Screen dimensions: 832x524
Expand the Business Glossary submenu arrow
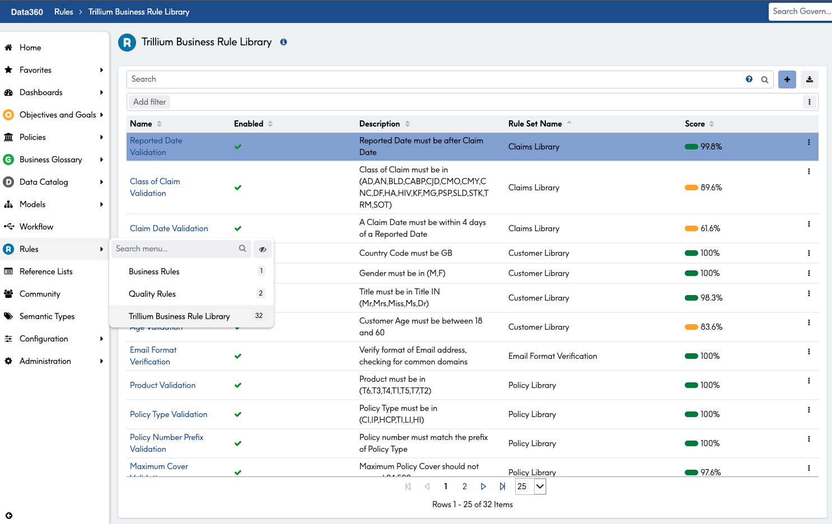(x=101, y=160)
